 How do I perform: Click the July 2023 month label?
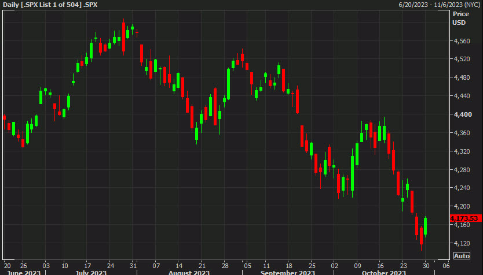(x=91, y=273)
